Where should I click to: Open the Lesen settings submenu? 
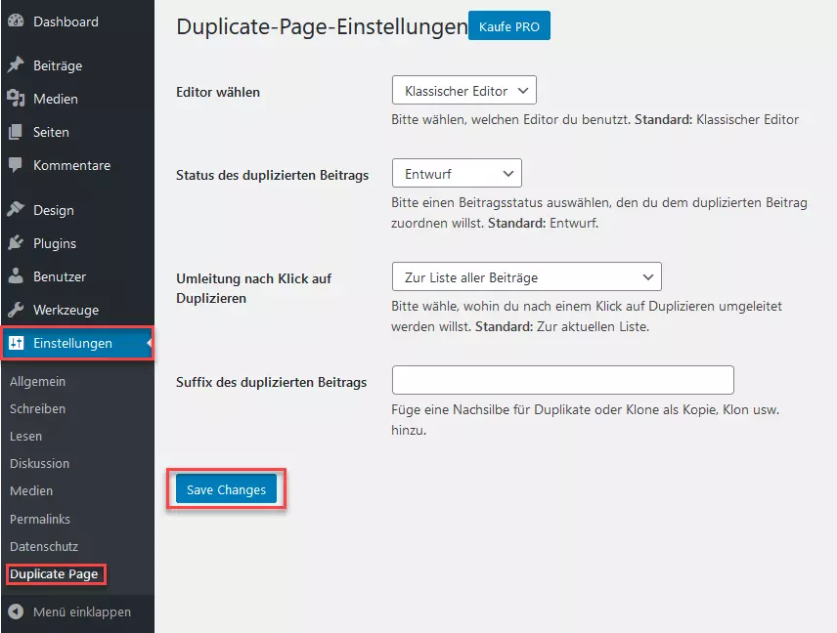tap(25, 437)
